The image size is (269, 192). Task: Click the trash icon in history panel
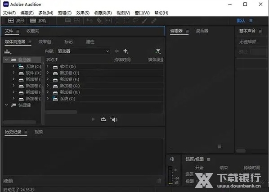tap(159, 181)
